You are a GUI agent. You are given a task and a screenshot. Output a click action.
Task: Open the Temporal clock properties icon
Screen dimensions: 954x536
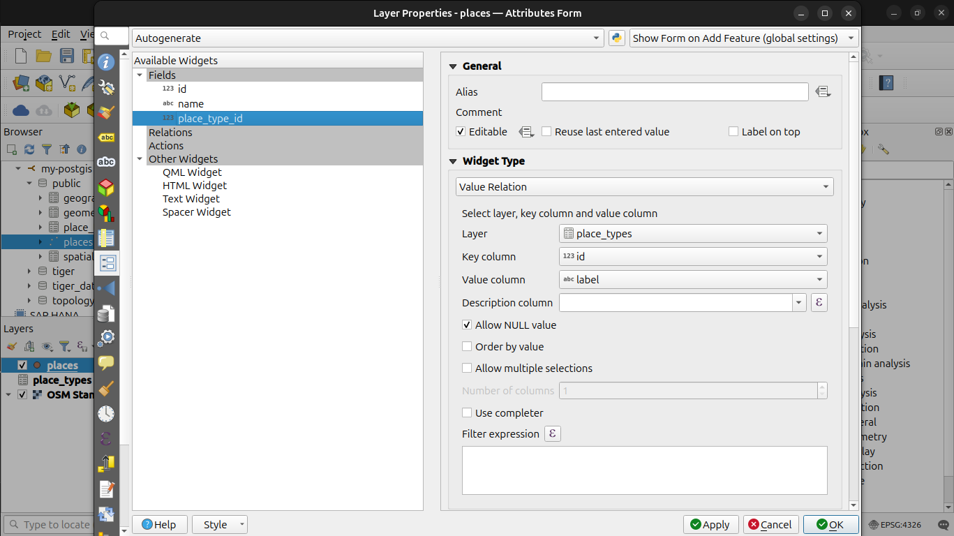[x=106, y=412]
